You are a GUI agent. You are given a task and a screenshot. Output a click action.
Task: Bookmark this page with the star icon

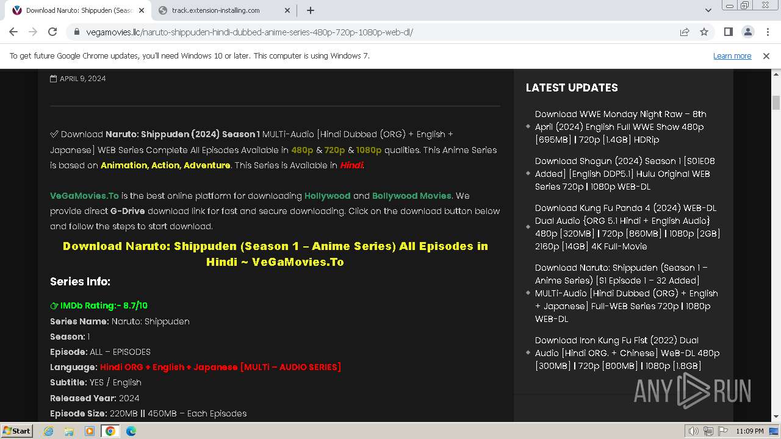(704, 32)
